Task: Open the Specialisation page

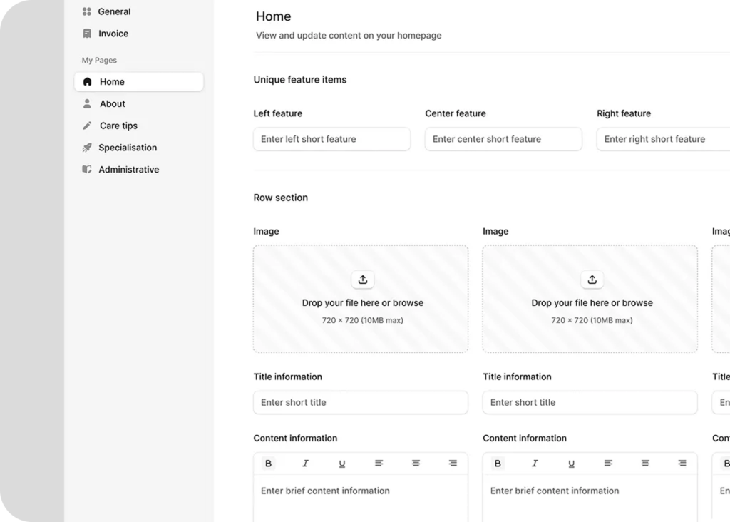Action: click(x=127, y=148)
